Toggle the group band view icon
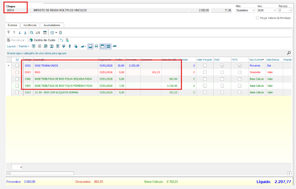This screenshot has height=189, width=296. coord(108,46)
